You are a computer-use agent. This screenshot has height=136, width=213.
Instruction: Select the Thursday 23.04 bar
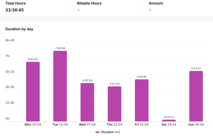[114, 104]
